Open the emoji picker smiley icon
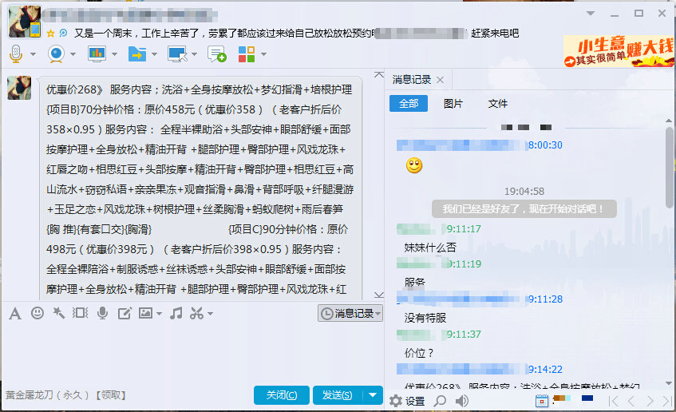This screenshot has width=676, height=412. pyautogui.click(x=38, y=313)
